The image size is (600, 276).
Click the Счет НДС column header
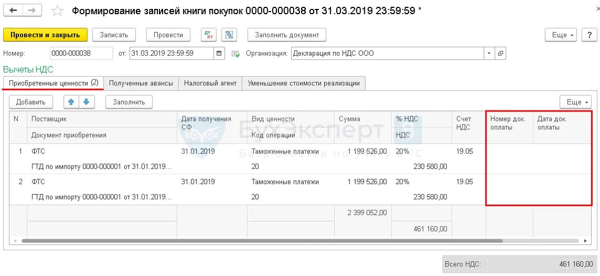(x=469, y=127)
